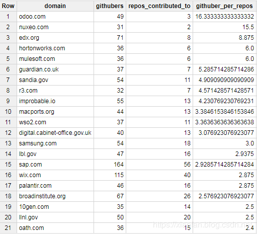This screenshot has height=234, width=257.
Task: Select the edx.org domain cell
Action: [x=55, y=38]
